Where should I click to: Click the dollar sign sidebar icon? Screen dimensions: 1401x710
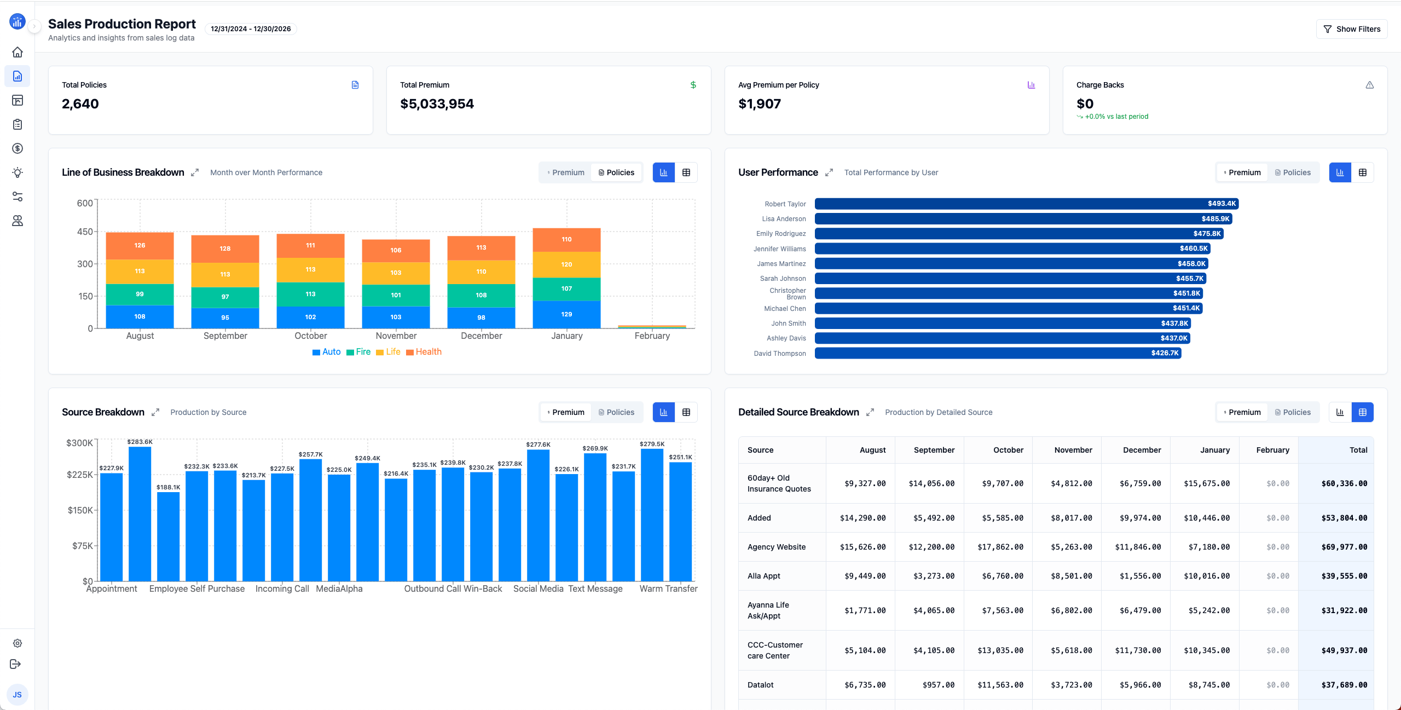click(18, 148)
